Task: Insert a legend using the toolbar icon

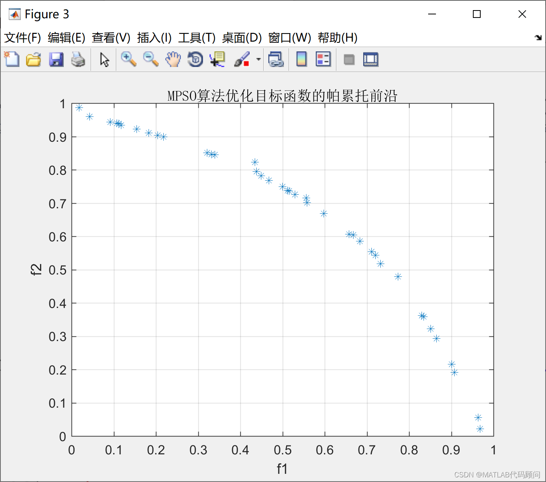Action: 323,60
